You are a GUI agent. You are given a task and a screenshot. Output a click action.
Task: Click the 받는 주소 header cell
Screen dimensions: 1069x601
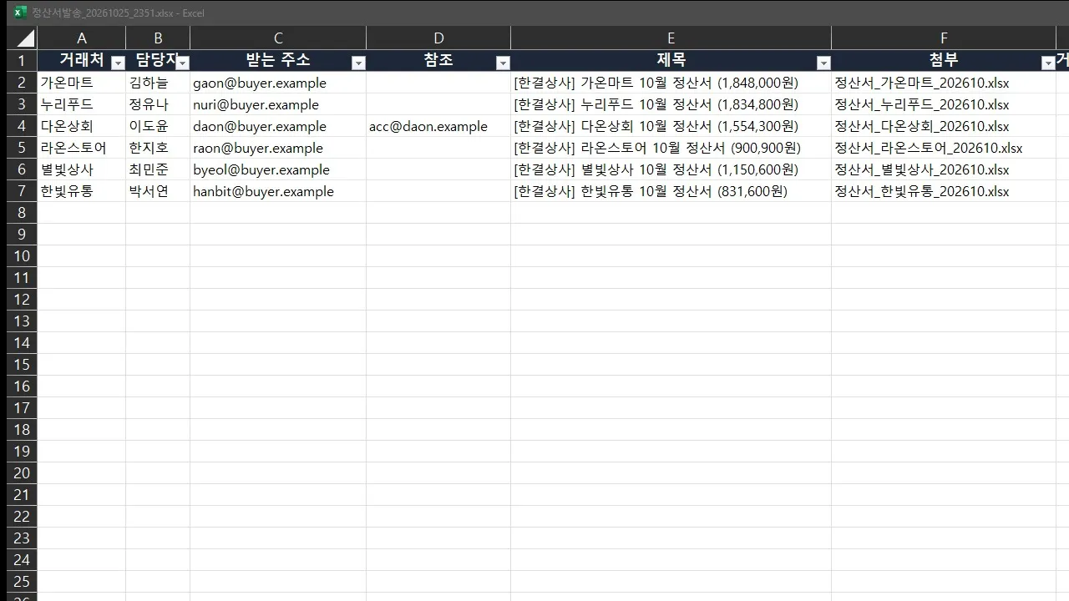pyautogui.click(x=278, y=60)
